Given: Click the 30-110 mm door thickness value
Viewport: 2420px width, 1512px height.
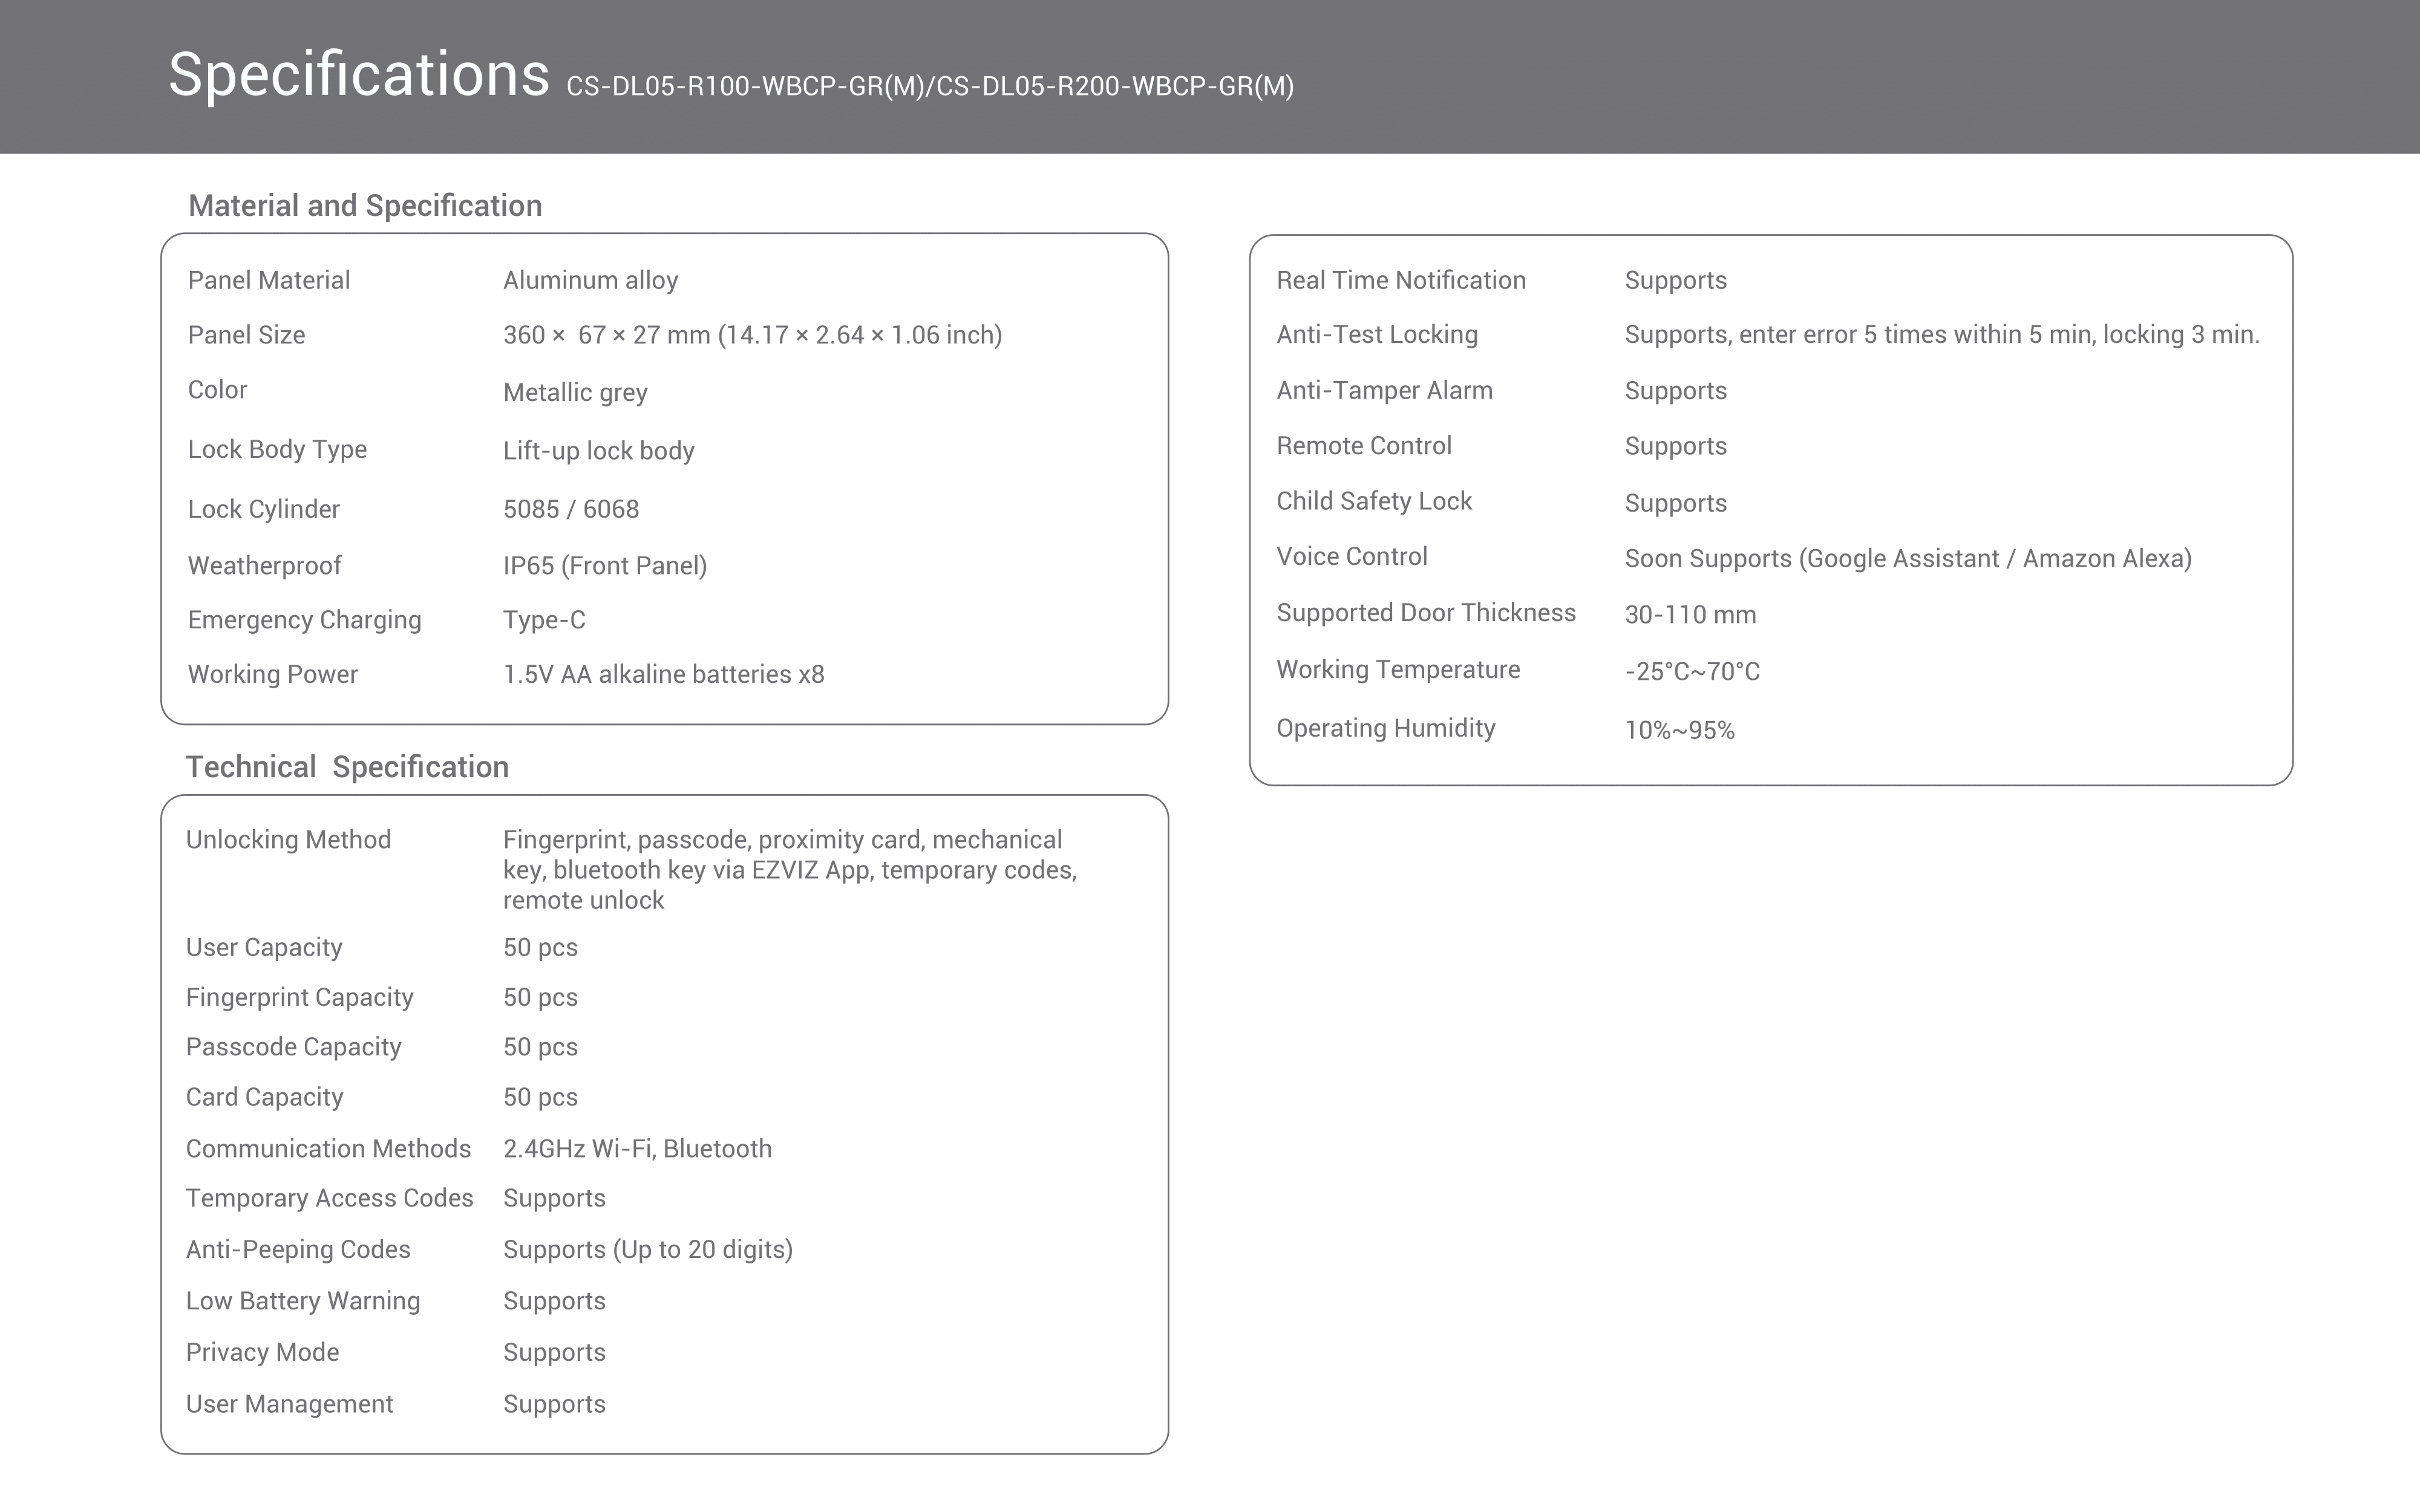Looking at the screenshot, I should (1690, 614).
